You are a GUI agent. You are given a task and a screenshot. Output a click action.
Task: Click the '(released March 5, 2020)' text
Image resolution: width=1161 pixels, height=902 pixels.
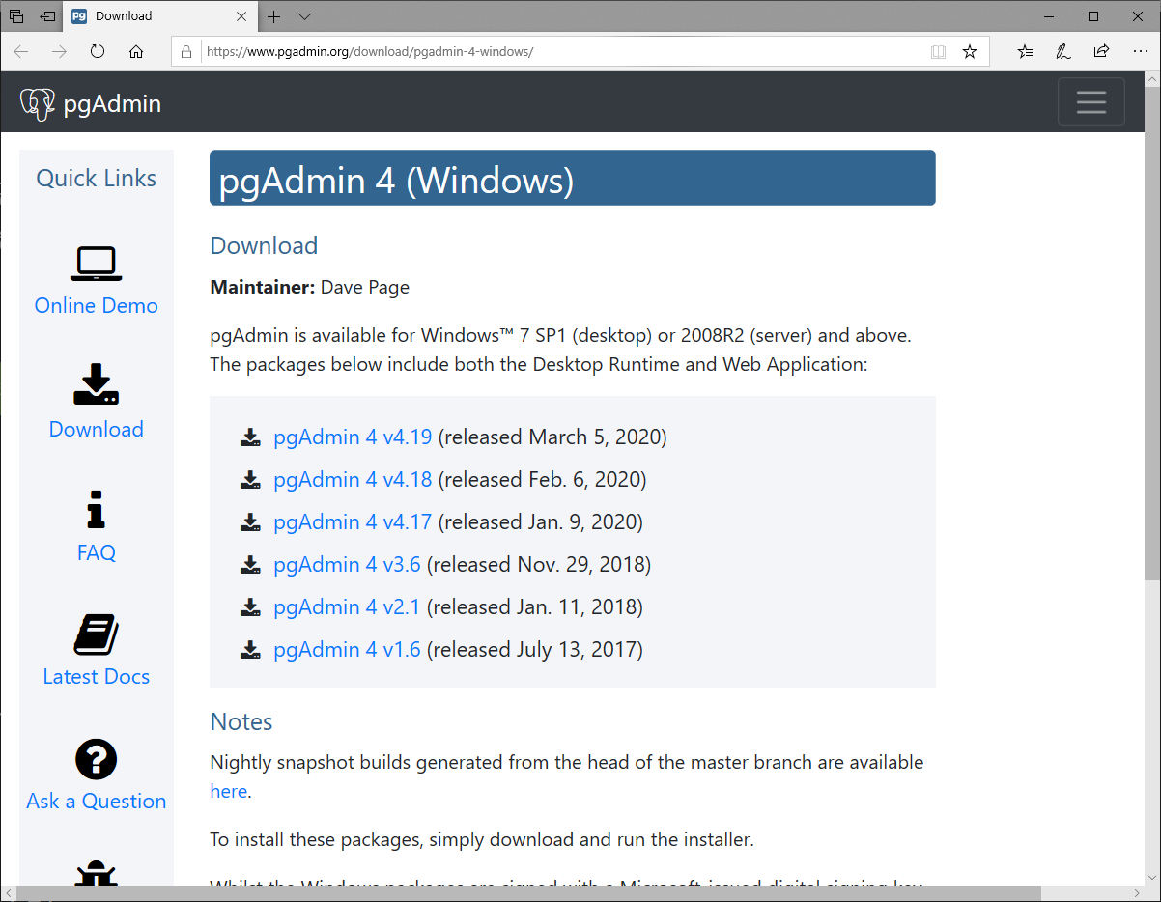(x=552, y=437)
